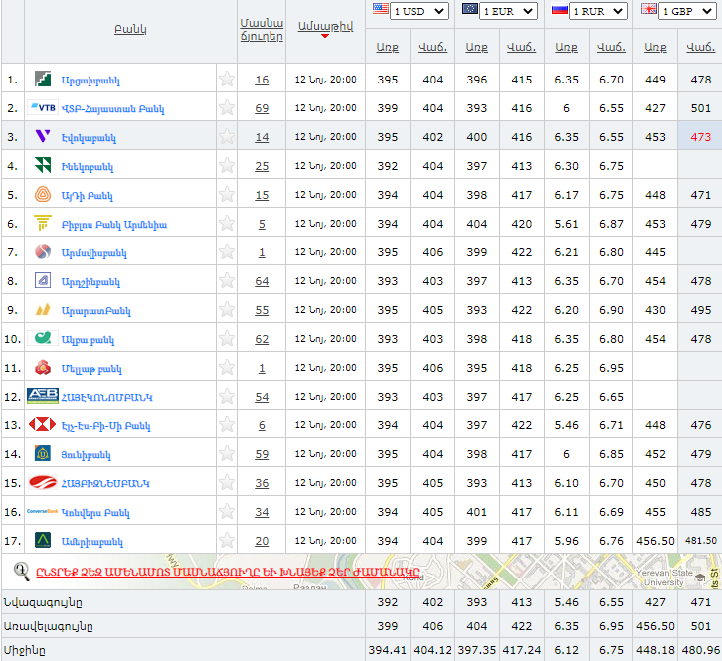Click the US flag icon next to USD
This screenshot has width=722, height=661.
(380, 9)
